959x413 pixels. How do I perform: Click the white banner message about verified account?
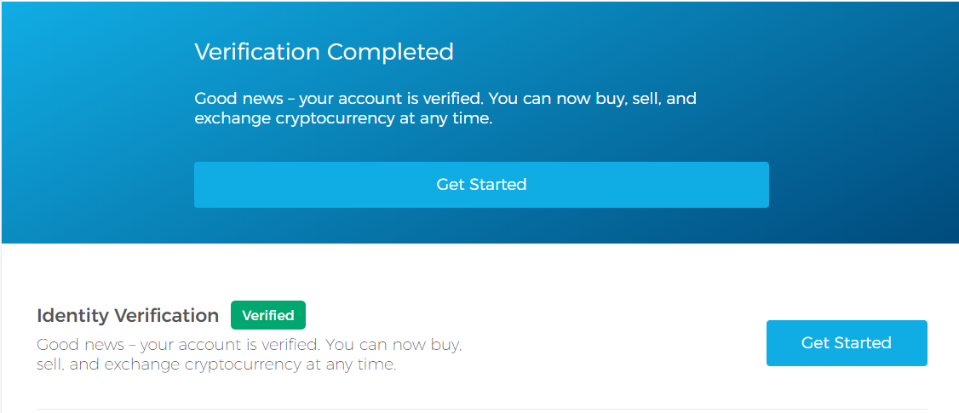pyautogui.click(x=445, y=109)
